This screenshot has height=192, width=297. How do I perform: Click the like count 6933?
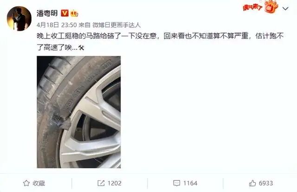click(266, 183)
